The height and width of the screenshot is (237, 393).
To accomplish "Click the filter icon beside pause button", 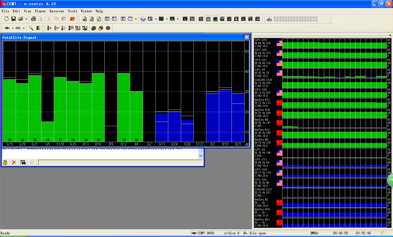I will 23,162.
